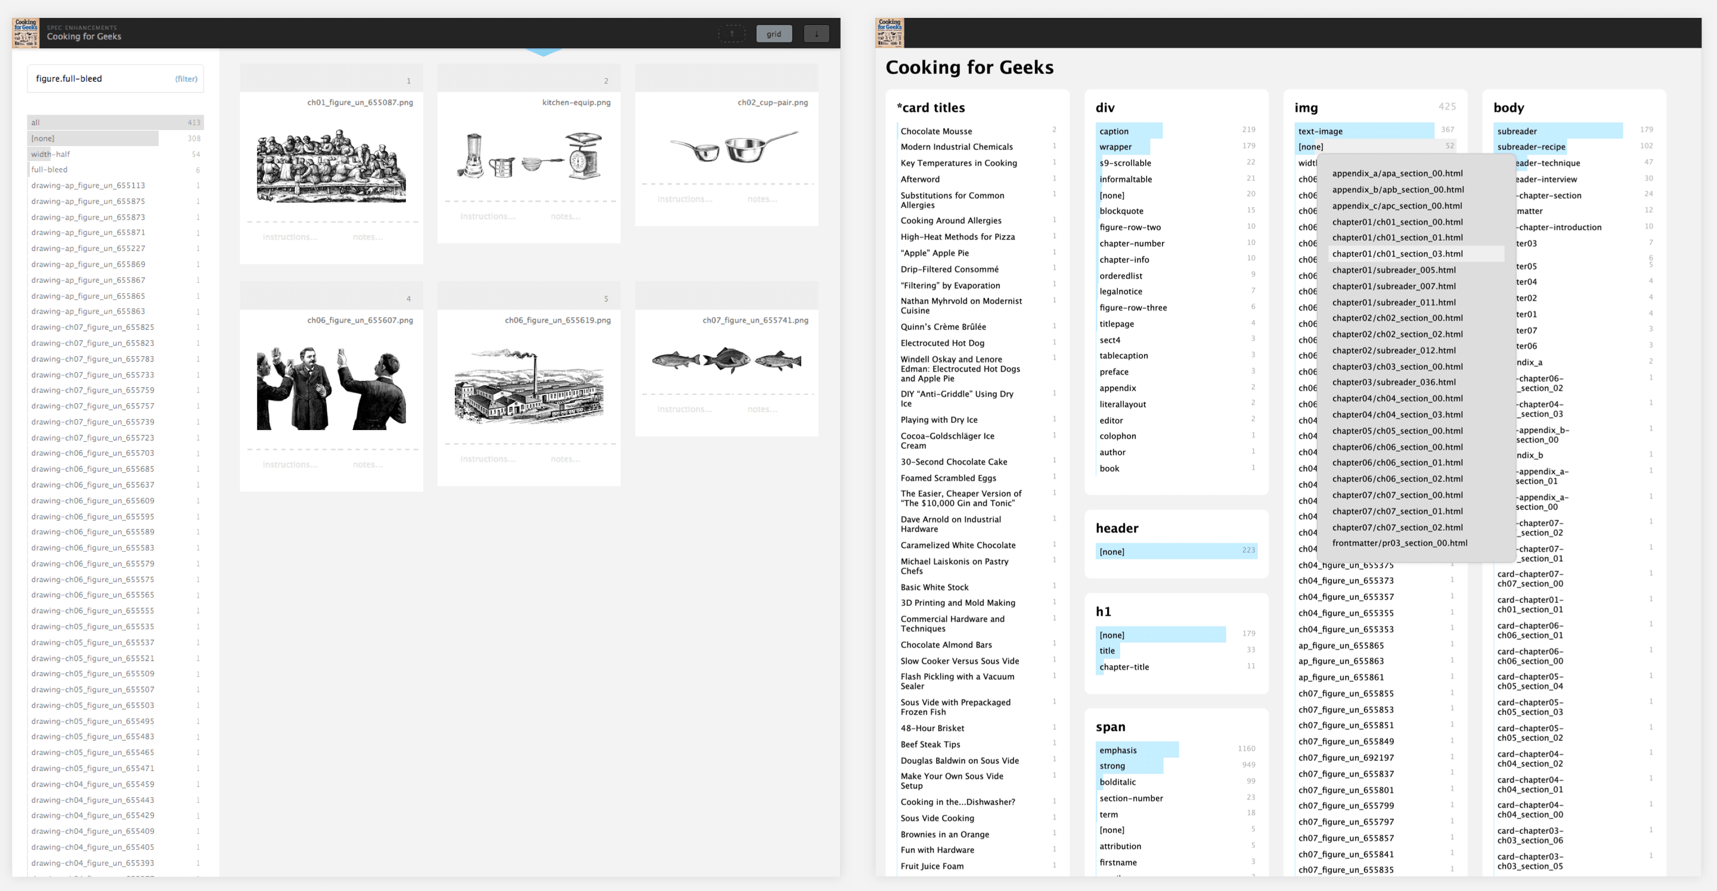Toggle the grid view button
1717x891 pixels.
pyautogui.click(x=773, y=33)
